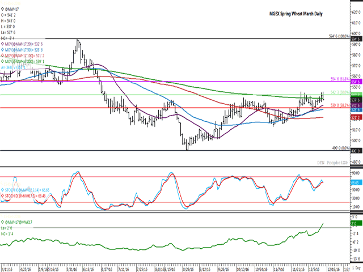
Task: Click the magenta 554'6 axis price tag
Action: [x=357, y=82]
